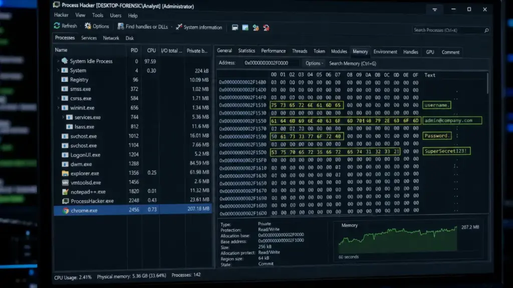Image resolution: width=513 pixels, height=288 pixels.
Task: Click Find handles or DLLs icon
Action: [x=121, y=26]
